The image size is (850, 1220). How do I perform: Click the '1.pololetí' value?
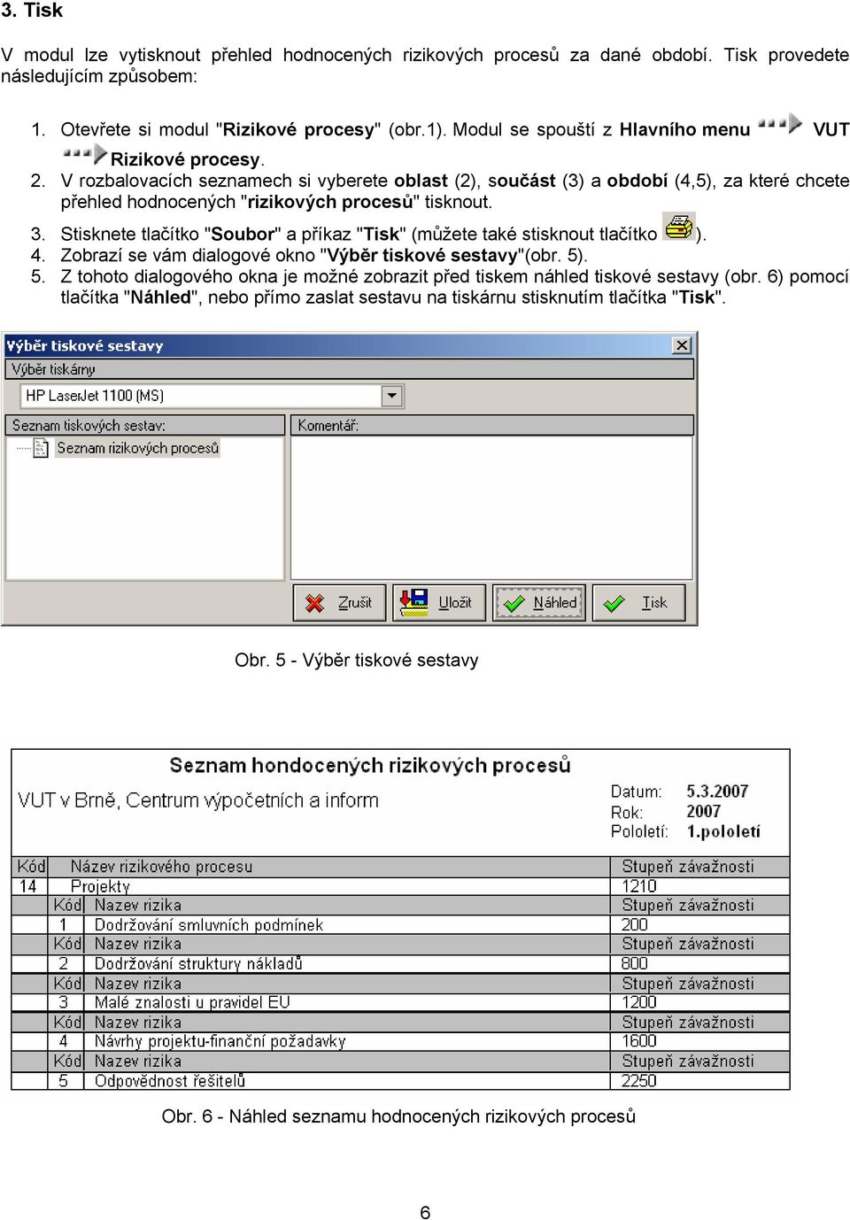point(722,832)
